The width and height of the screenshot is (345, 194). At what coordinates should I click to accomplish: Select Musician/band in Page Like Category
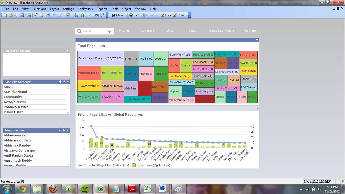[x=35, y=92]
